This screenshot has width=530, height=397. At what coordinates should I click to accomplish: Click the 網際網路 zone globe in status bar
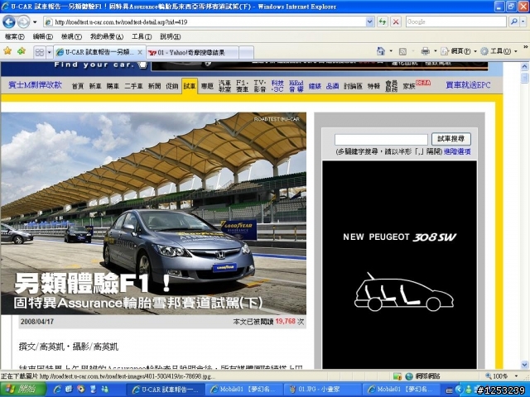pyautogui.click(x=409, y=376)
